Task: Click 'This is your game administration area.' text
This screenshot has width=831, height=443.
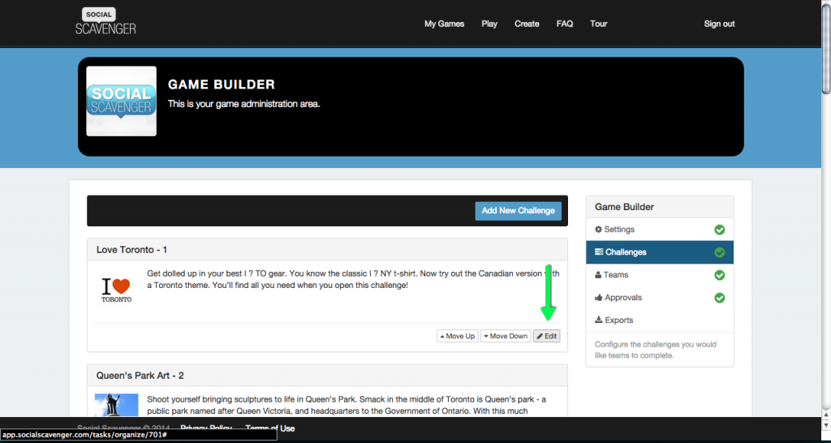Action: coord(243,104)
